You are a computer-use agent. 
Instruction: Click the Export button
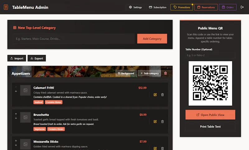point(37,58)
